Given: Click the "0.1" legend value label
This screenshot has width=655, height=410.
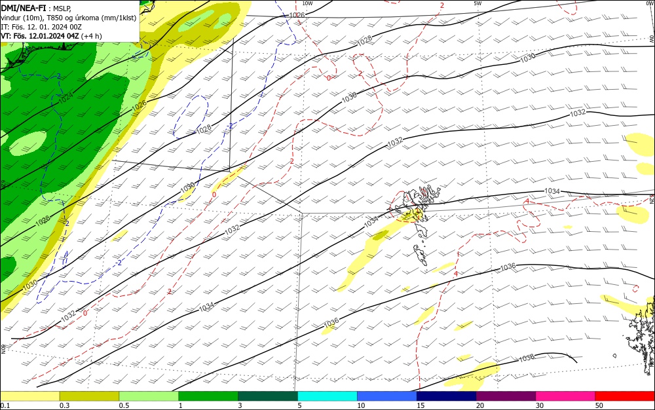Looking at the screenshot, I should (x=5, y=405).
